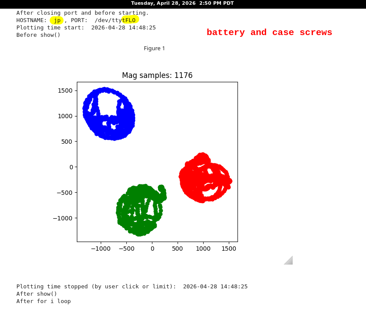Click the red data cluster in plot
366x310 pixels.
(x=204, y=178)
